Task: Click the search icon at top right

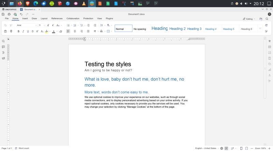Action: tap(267, 19)
